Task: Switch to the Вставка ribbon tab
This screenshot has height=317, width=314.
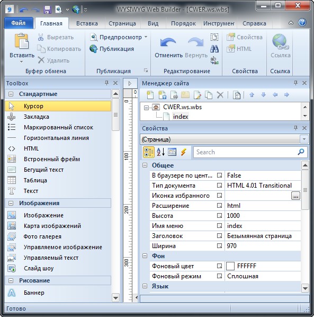Action: click(87, 23)
